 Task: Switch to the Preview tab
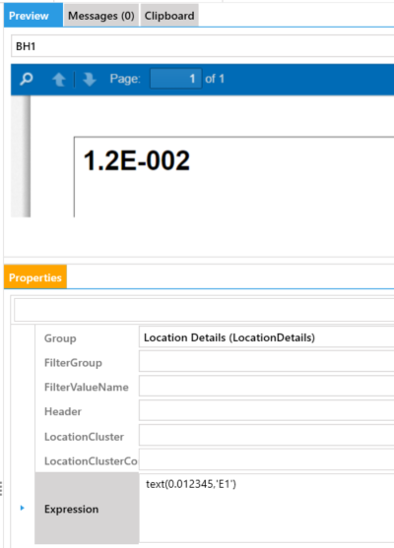pos(33,16)
